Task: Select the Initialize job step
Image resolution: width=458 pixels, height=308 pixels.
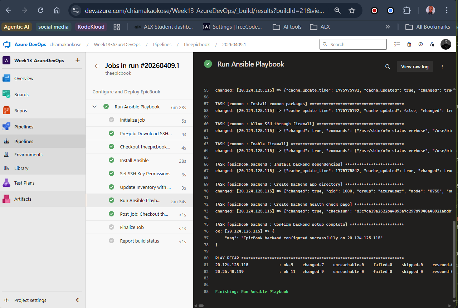Action: click(x=139, y=120)
